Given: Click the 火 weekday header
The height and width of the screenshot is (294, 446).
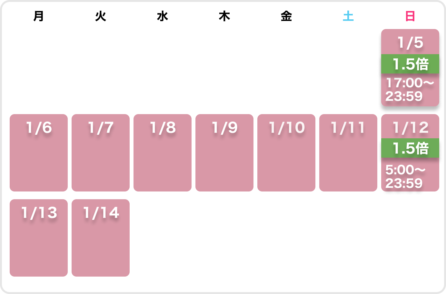Looking at the screenshot, I should click(x=101, y=16).
